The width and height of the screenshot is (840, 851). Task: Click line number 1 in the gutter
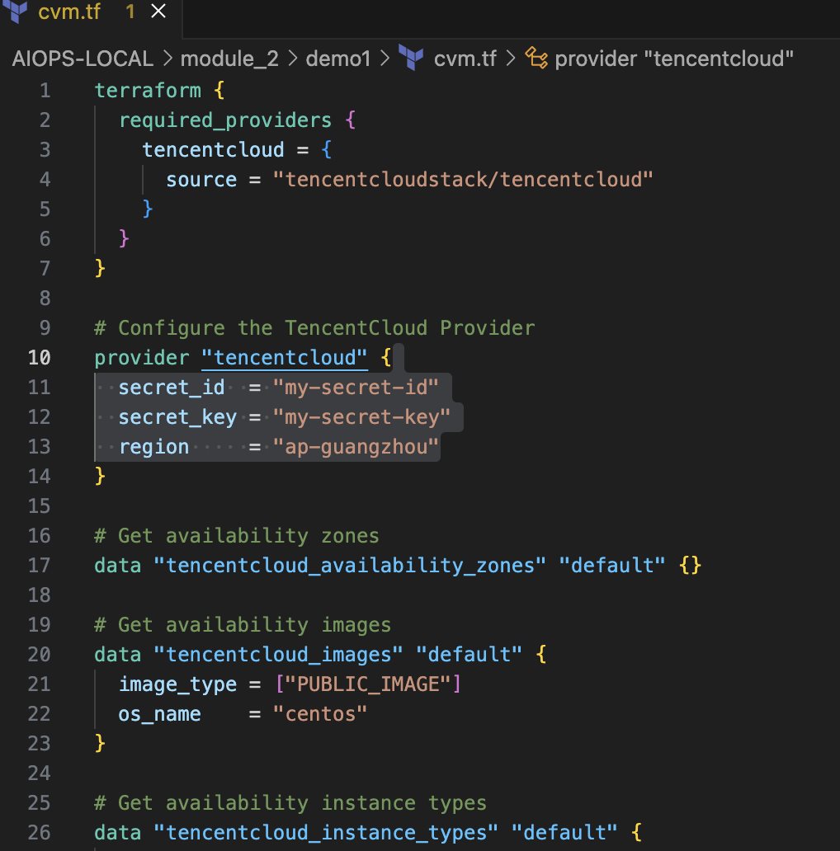click(45, 91)
